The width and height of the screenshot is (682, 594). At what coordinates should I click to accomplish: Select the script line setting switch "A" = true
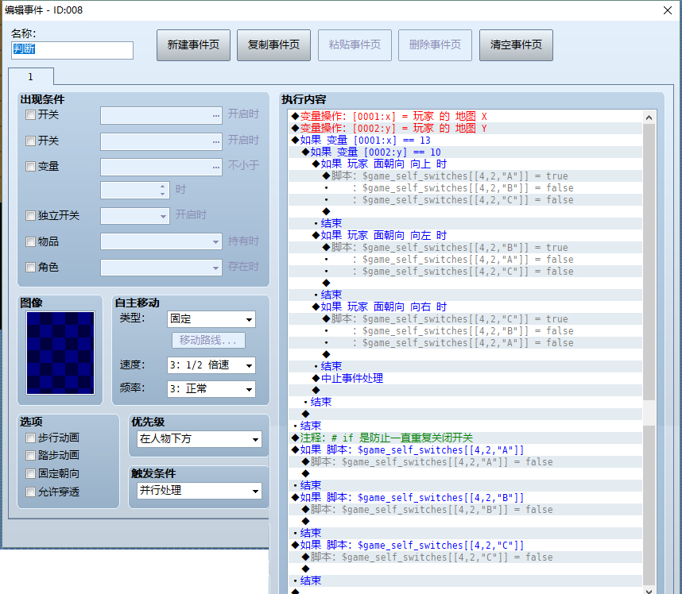pyautogui.click(x=465, y=176)
